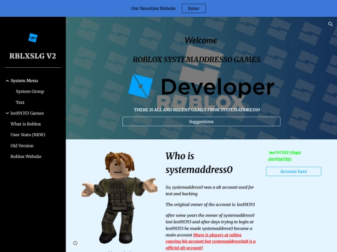
Task: Open User Stats (NEW) page
Action: (x=28, y=134)
